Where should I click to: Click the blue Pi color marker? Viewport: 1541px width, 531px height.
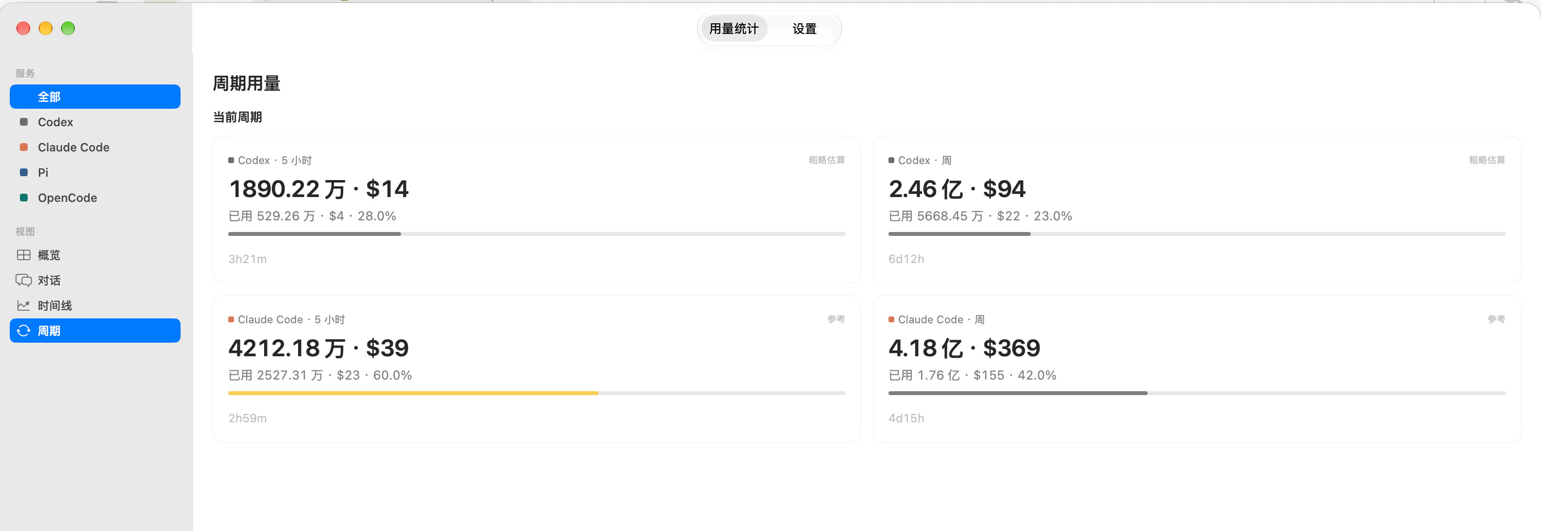[24, 172]
